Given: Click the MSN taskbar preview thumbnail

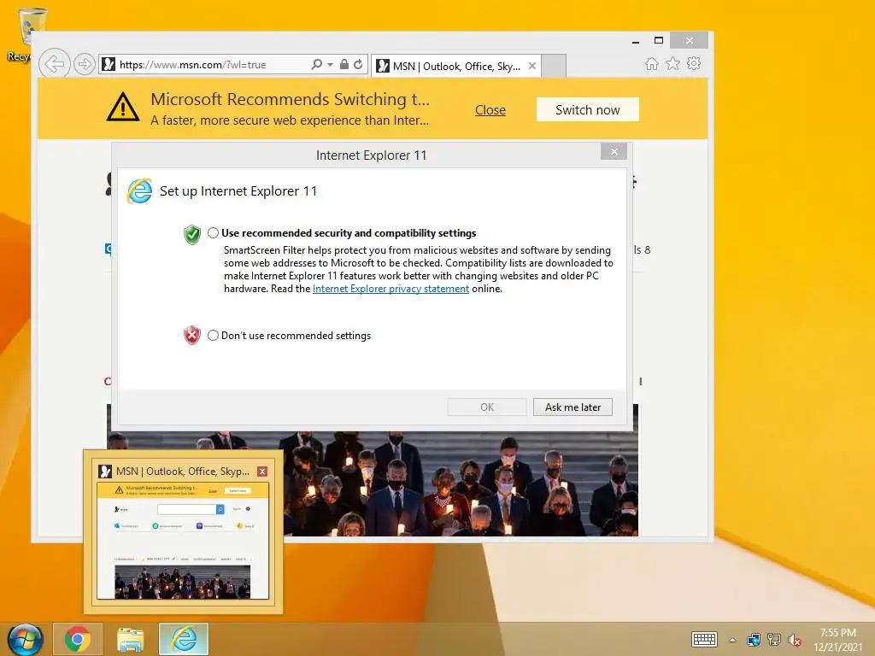Looking at the screenshot, I should 183,541.
